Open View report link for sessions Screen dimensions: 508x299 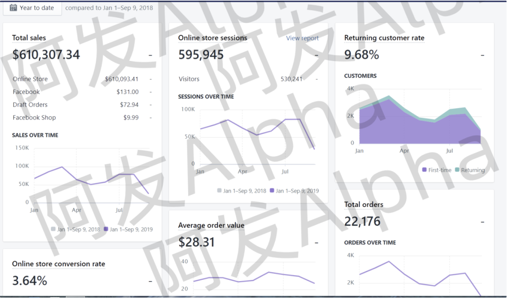[x=302, y=38]
